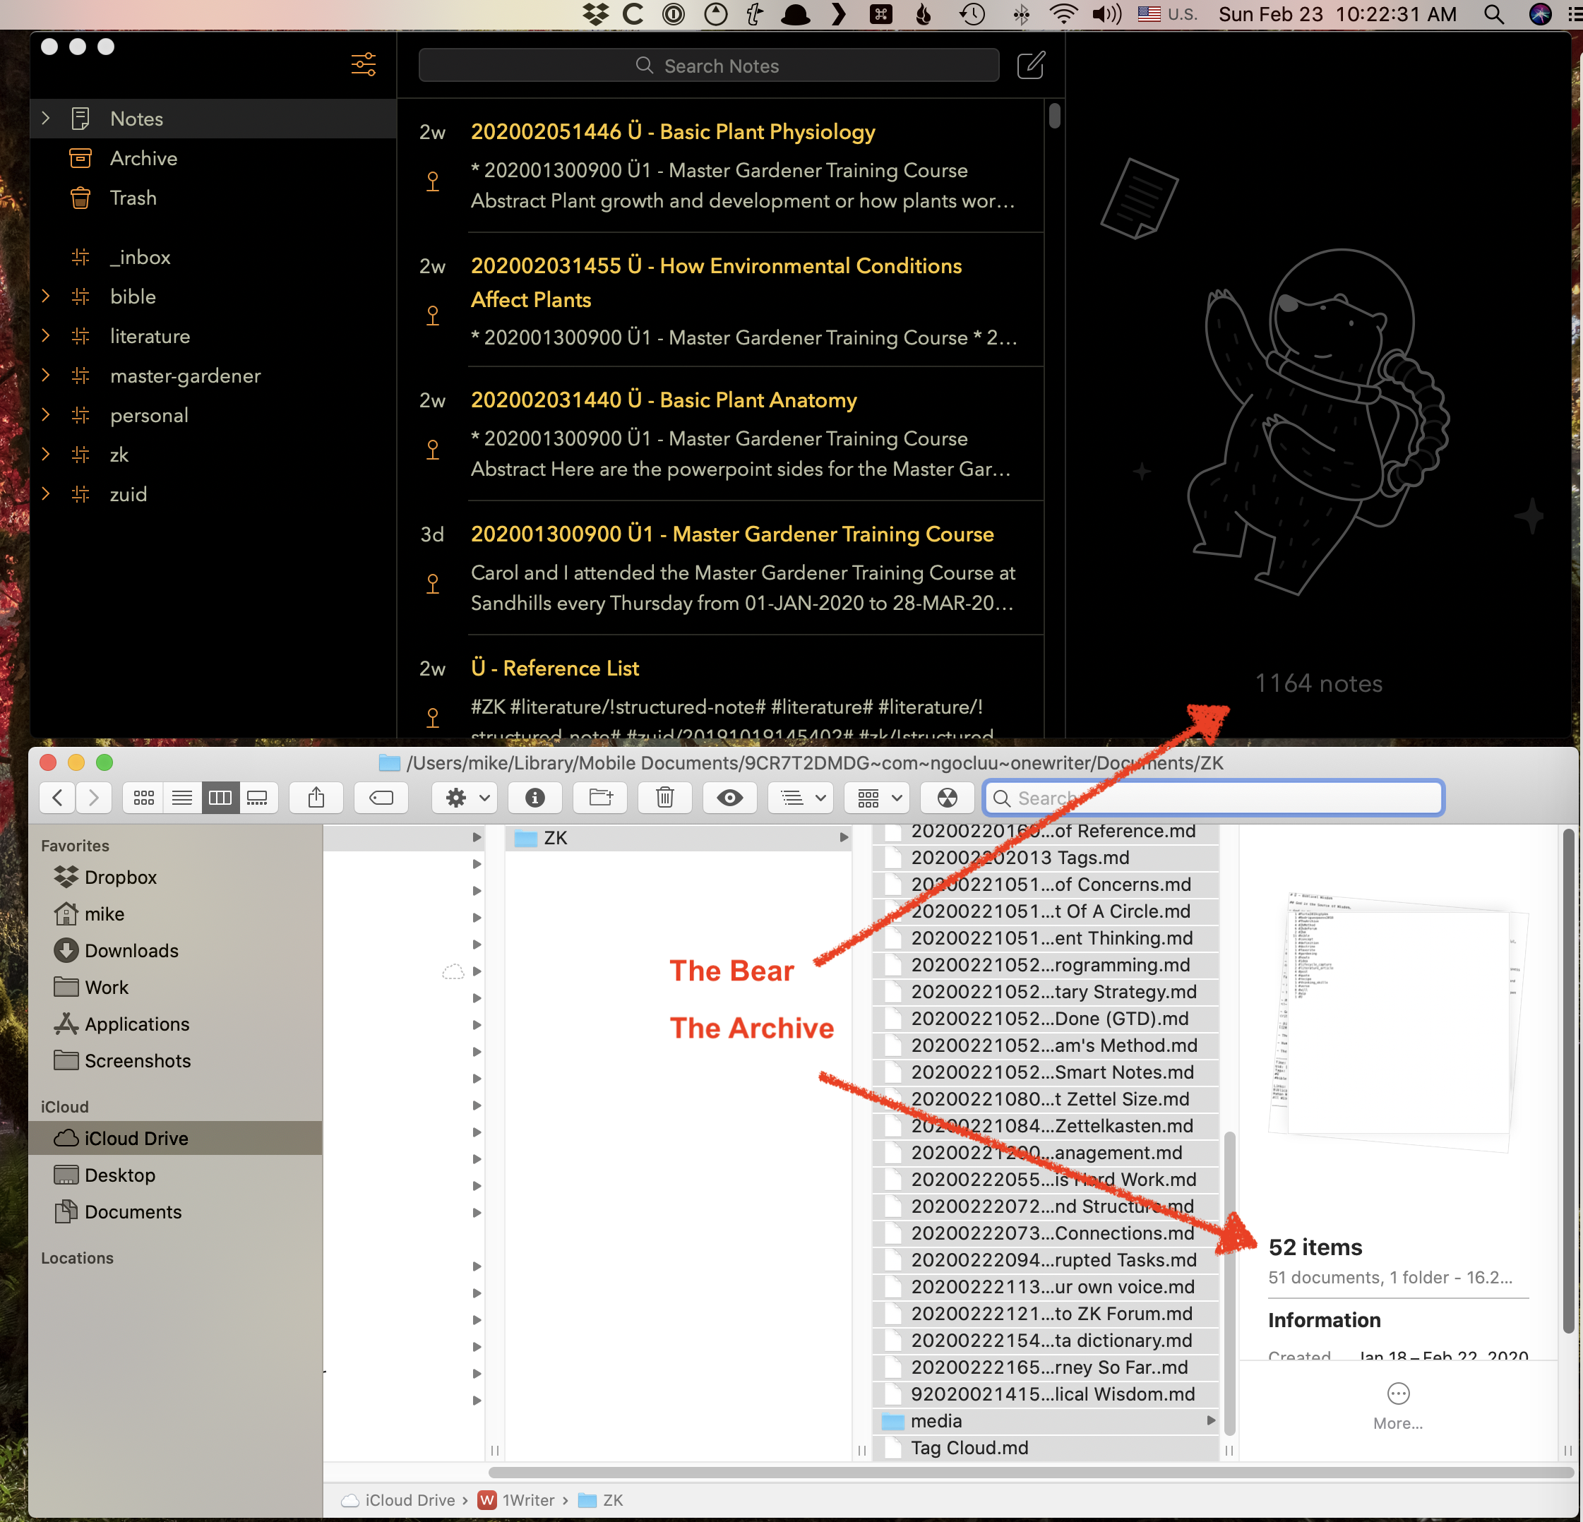Click the 1Writer item in Finder path bar
The width and height of the screenshot is (1583, 1522).
click(517, 1499)
